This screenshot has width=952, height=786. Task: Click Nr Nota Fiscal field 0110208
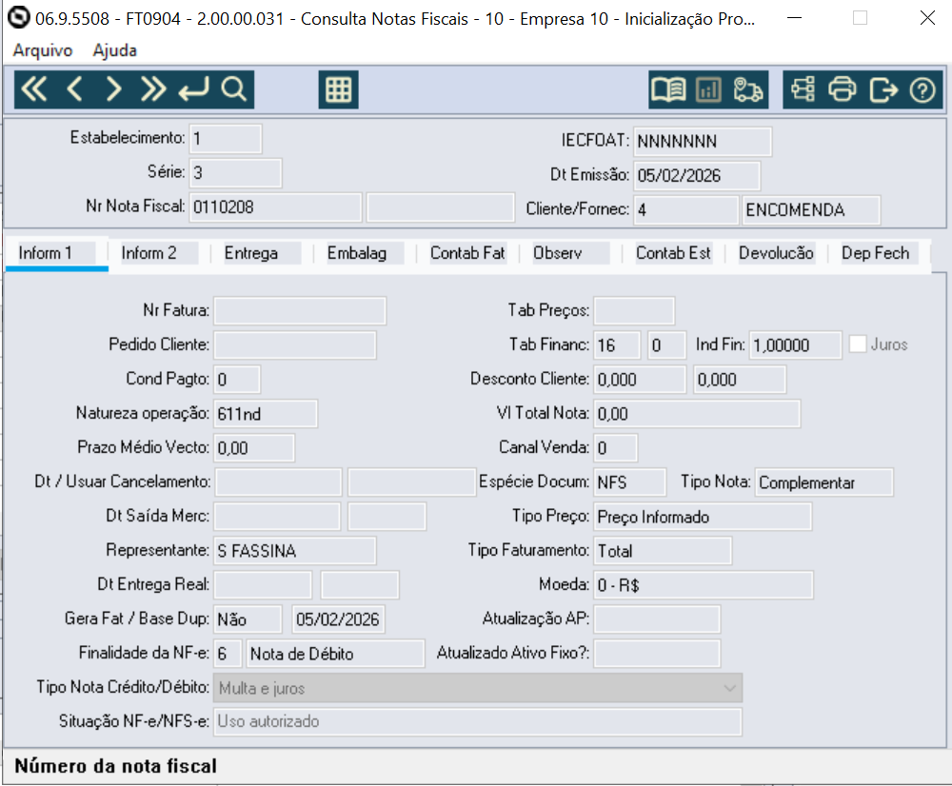point(276,207)
